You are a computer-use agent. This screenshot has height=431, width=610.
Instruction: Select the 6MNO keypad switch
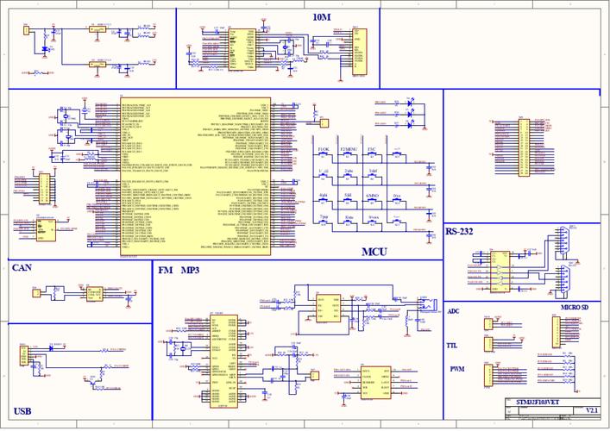point(372,202)
